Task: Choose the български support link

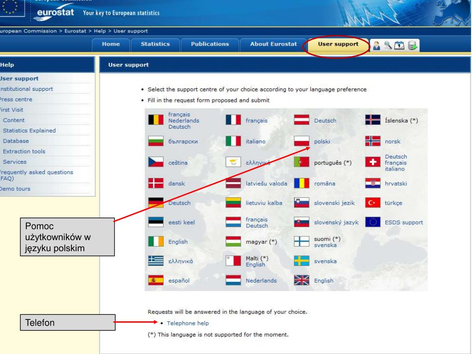Action: coord(183,141)
